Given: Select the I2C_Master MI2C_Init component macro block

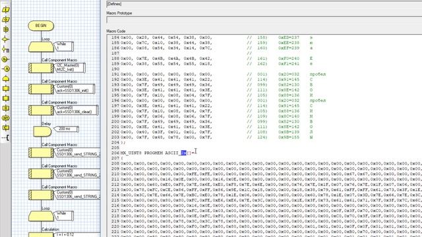Looking at the screenshot, I should tap(41, 68).
